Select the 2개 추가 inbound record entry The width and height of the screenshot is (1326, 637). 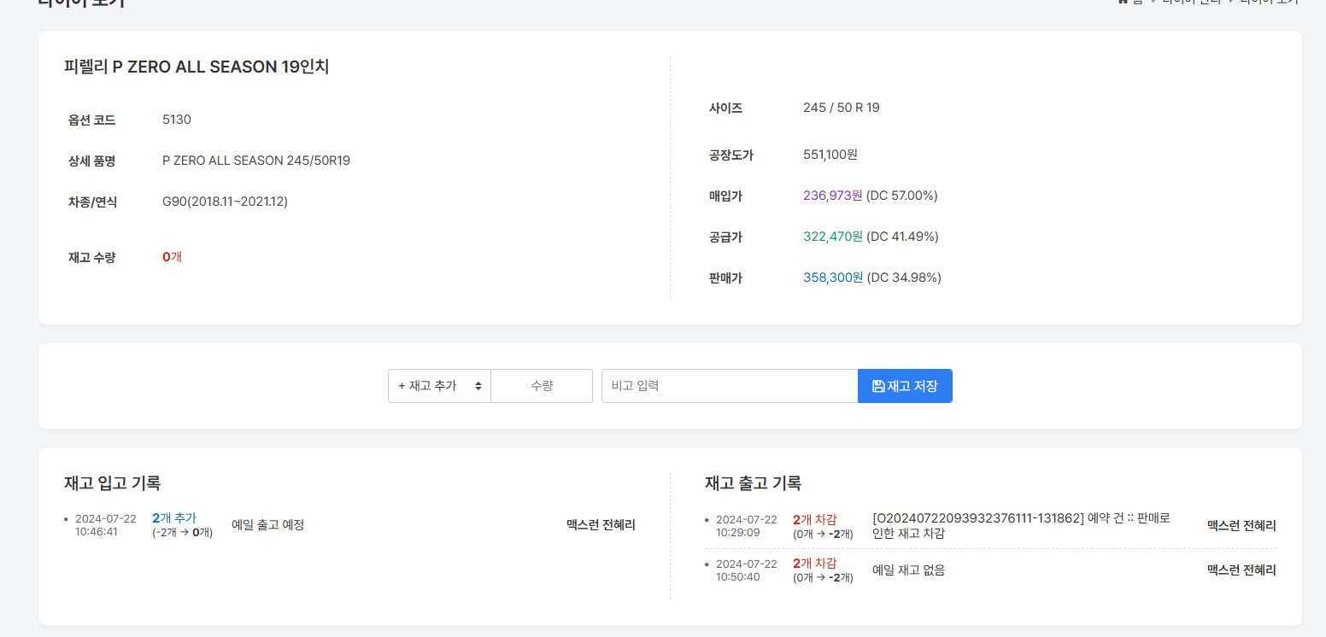[x=174, y=518]
